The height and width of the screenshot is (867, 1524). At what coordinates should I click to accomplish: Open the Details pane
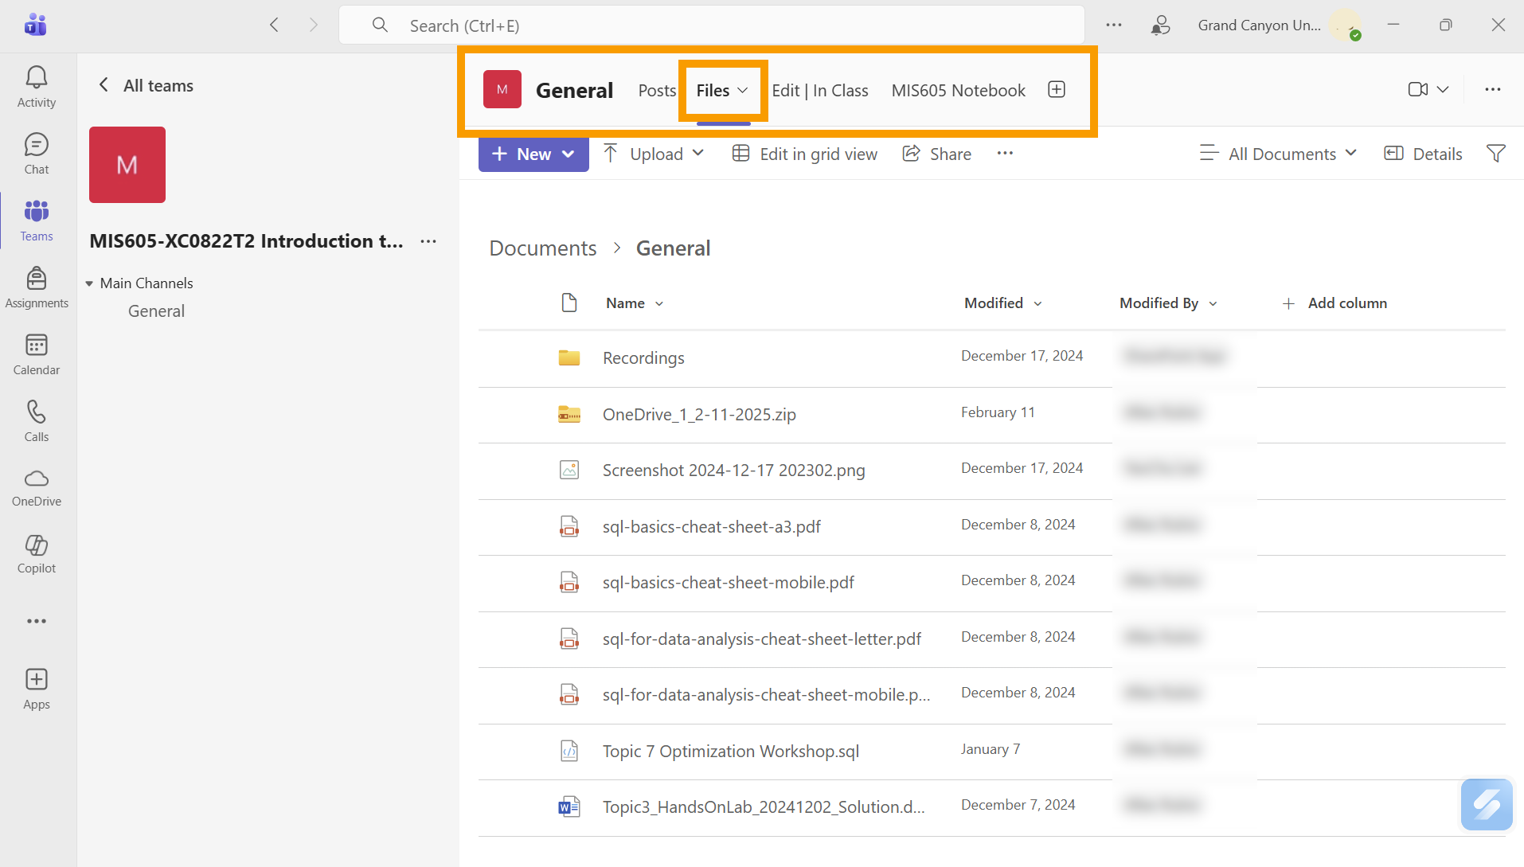(1424, 154)
